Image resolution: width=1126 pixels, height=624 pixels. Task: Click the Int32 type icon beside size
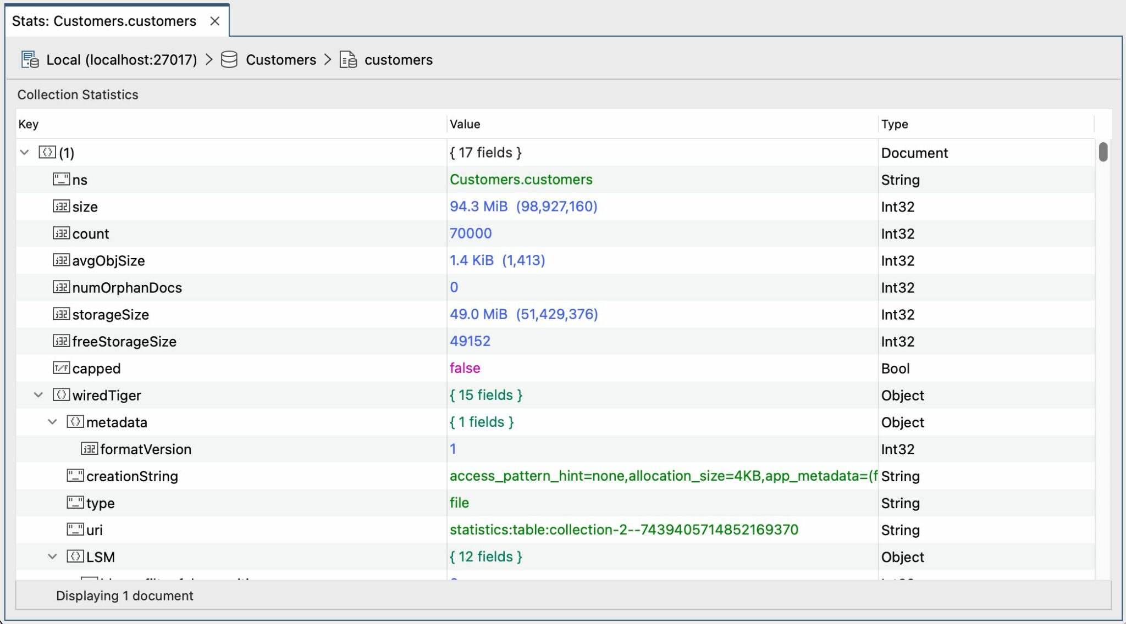(x=62, y=206)
